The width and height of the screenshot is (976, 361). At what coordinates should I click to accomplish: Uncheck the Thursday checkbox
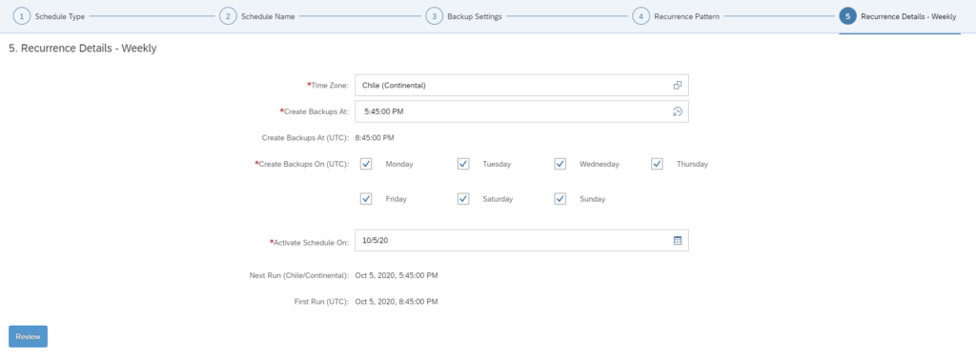(x=658, y=164)
